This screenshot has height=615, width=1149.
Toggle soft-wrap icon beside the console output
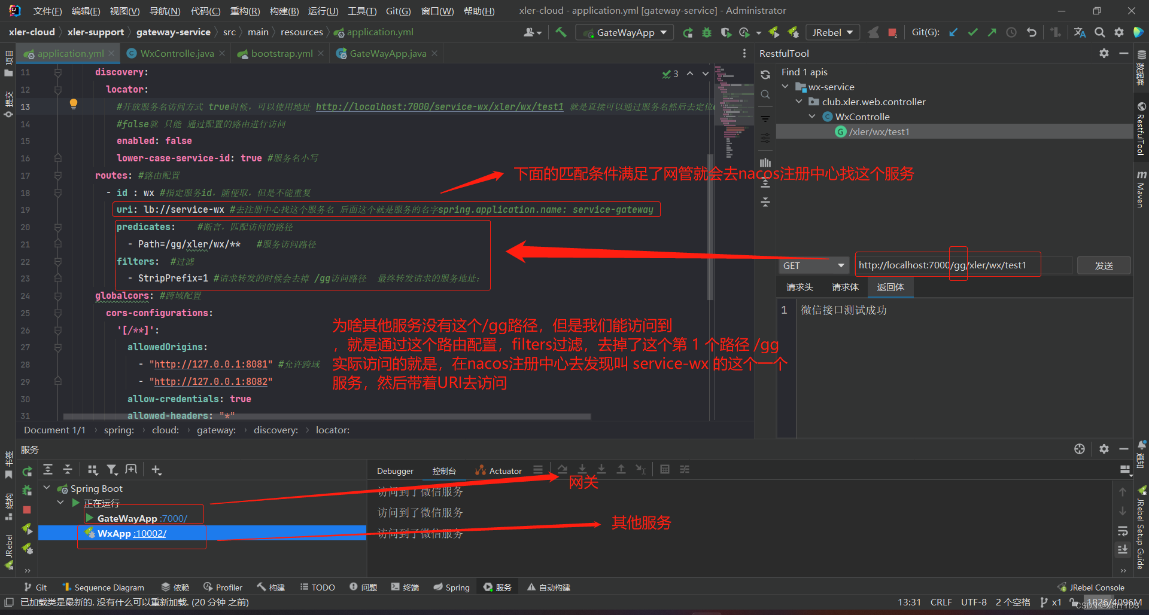pos(1123,531)
